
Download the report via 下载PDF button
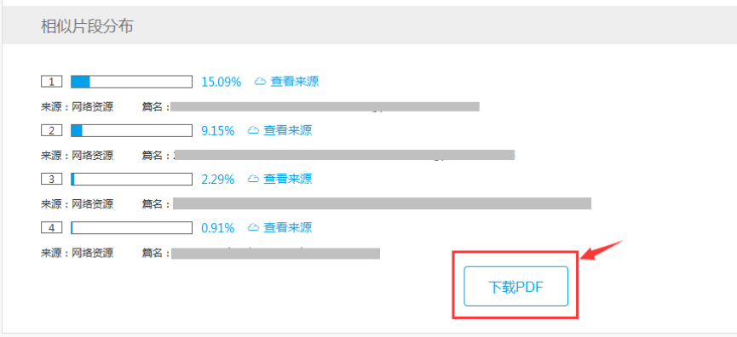pyautogui.click(x=516, y=286)
